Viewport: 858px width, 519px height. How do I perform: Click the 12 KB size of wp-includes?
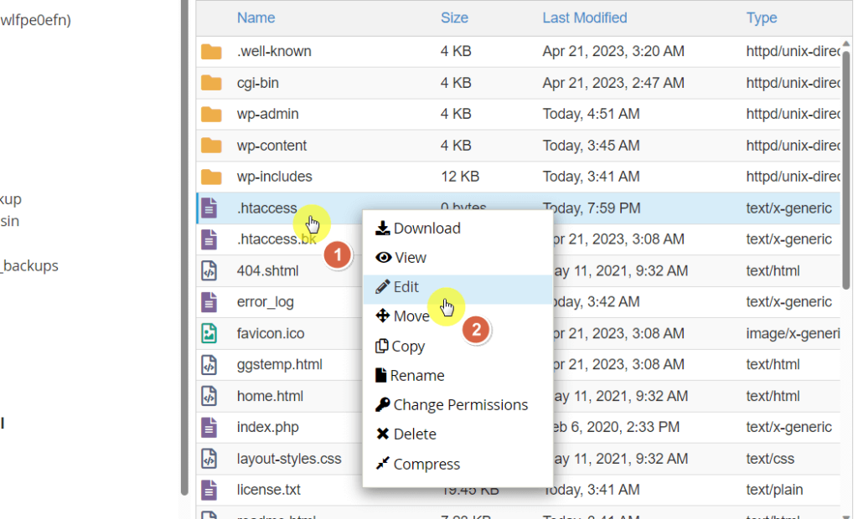click(460, 177)
